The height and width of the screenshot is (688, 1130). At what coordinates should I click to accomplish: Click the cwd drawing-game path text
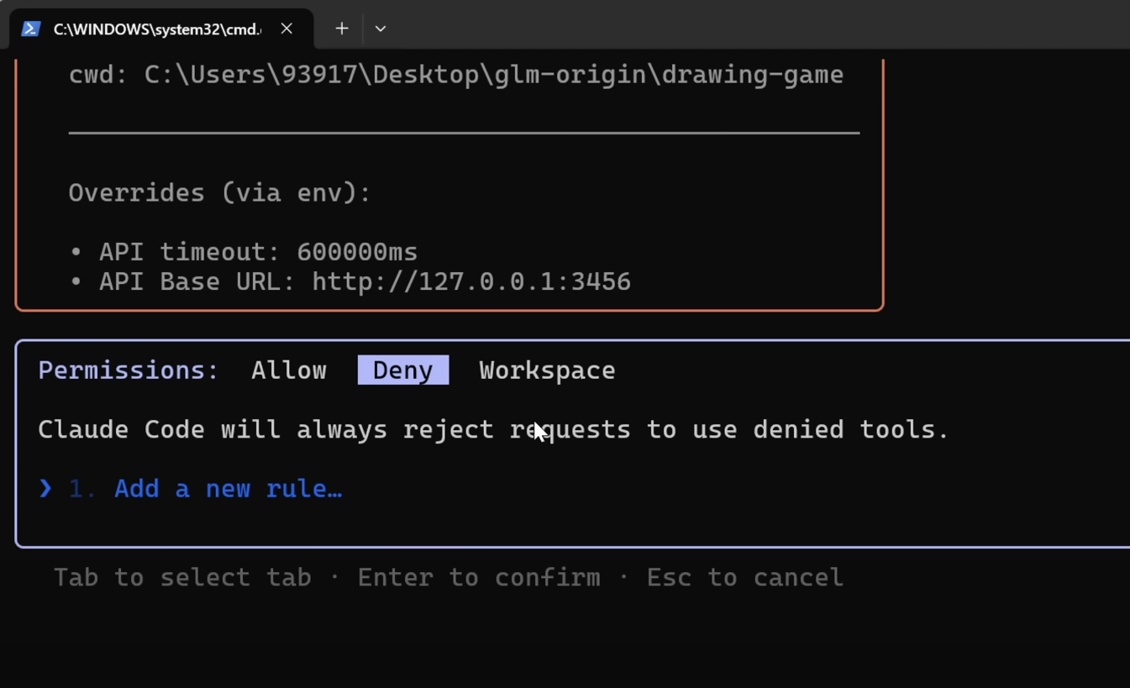click(x=494, y=75)
